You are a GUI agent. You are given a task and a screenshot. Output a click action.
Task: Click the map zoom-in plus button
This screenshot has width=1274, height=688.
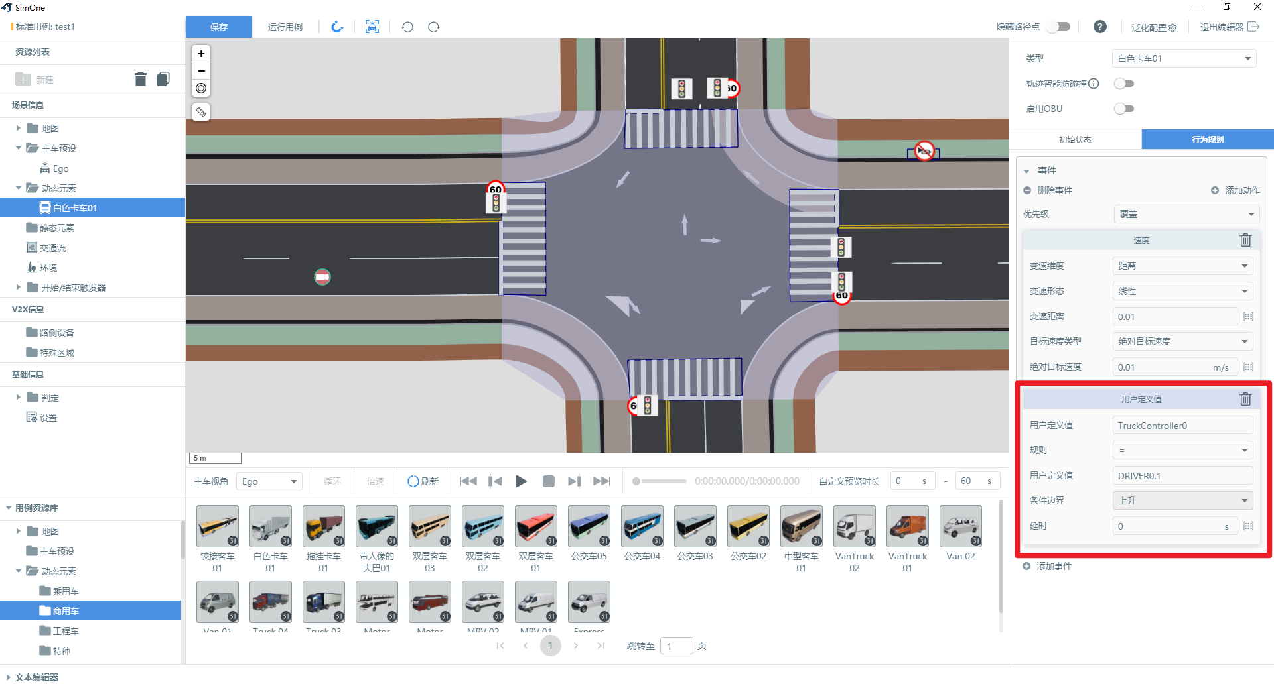point(201,54)
